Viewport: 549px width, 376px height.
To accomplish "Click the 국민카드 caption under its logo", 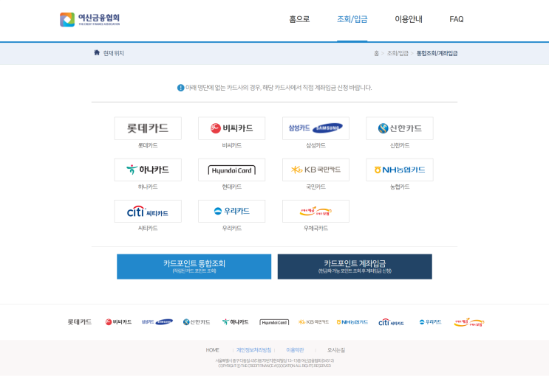I will (316, 187).
